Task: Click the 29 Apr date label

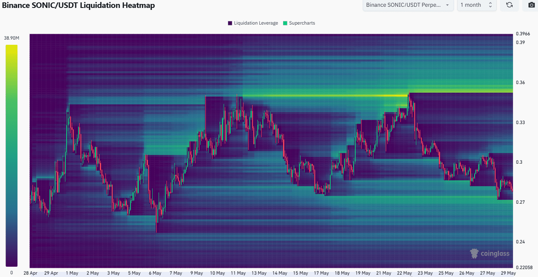Action: pyautogui.click(x=51, y=273)
